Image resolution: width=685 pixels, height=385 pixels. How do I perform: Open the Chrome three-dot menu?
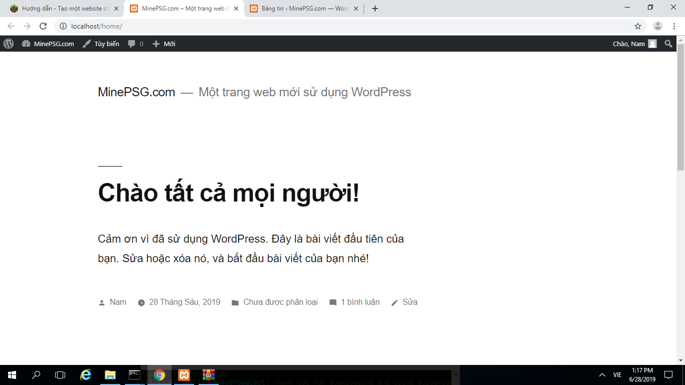674,26
